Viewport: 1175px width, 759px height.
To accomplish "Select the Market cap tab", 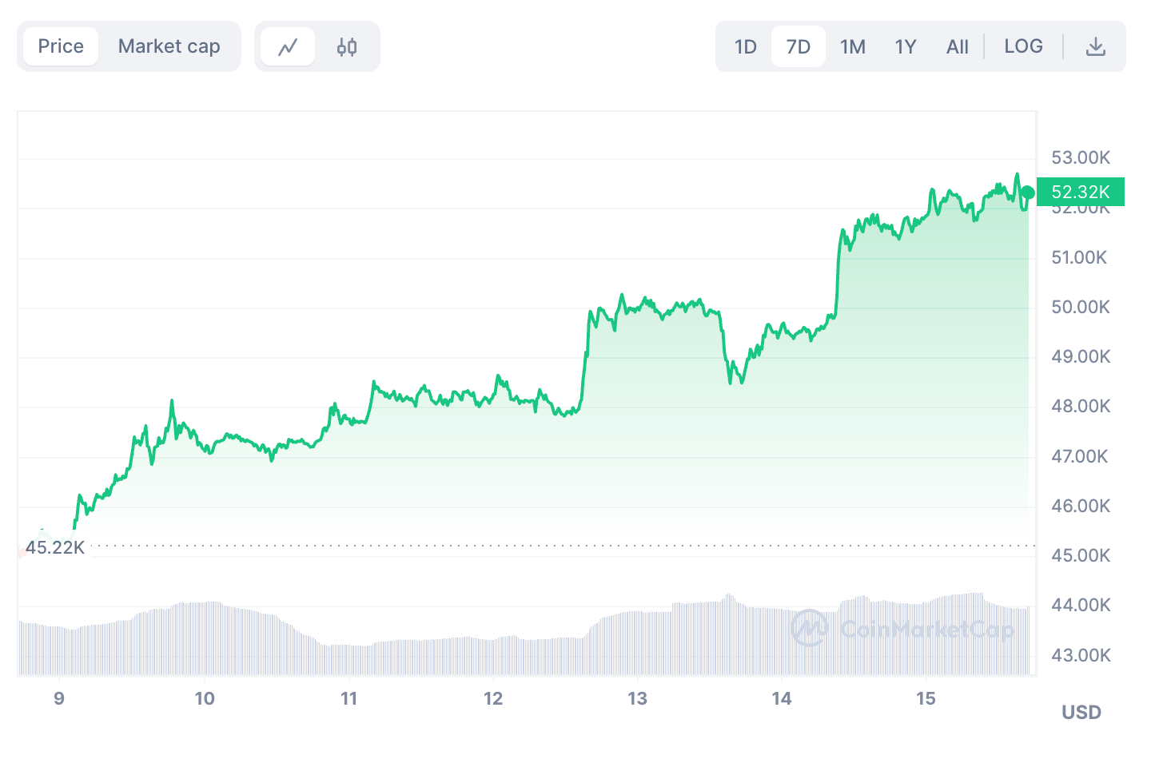I will click(169, 46).
